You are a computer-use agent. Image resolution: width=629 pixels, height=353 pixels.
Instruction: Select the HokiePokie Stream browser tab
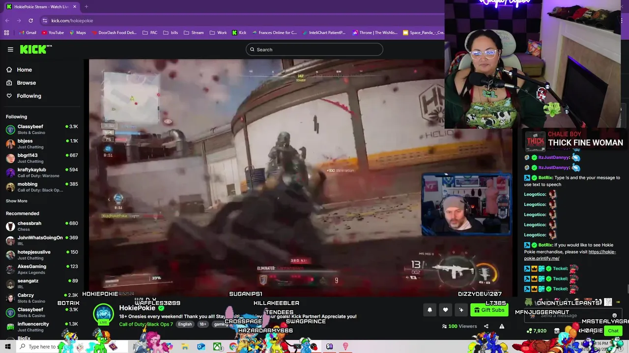[x=42, y=7]
